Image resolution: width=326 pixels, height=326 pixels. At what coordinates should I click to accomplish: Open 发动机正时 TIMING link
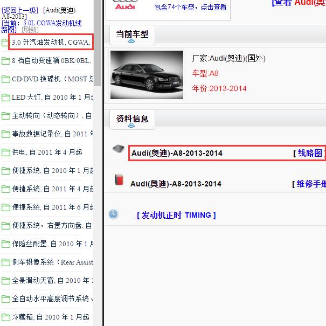coord(176,215)
